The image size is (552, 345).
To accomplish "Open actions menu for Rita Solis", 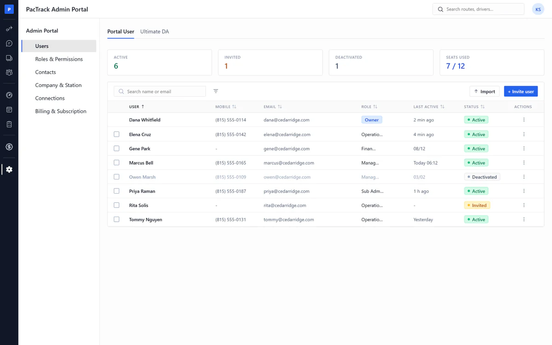I will 523,205.
